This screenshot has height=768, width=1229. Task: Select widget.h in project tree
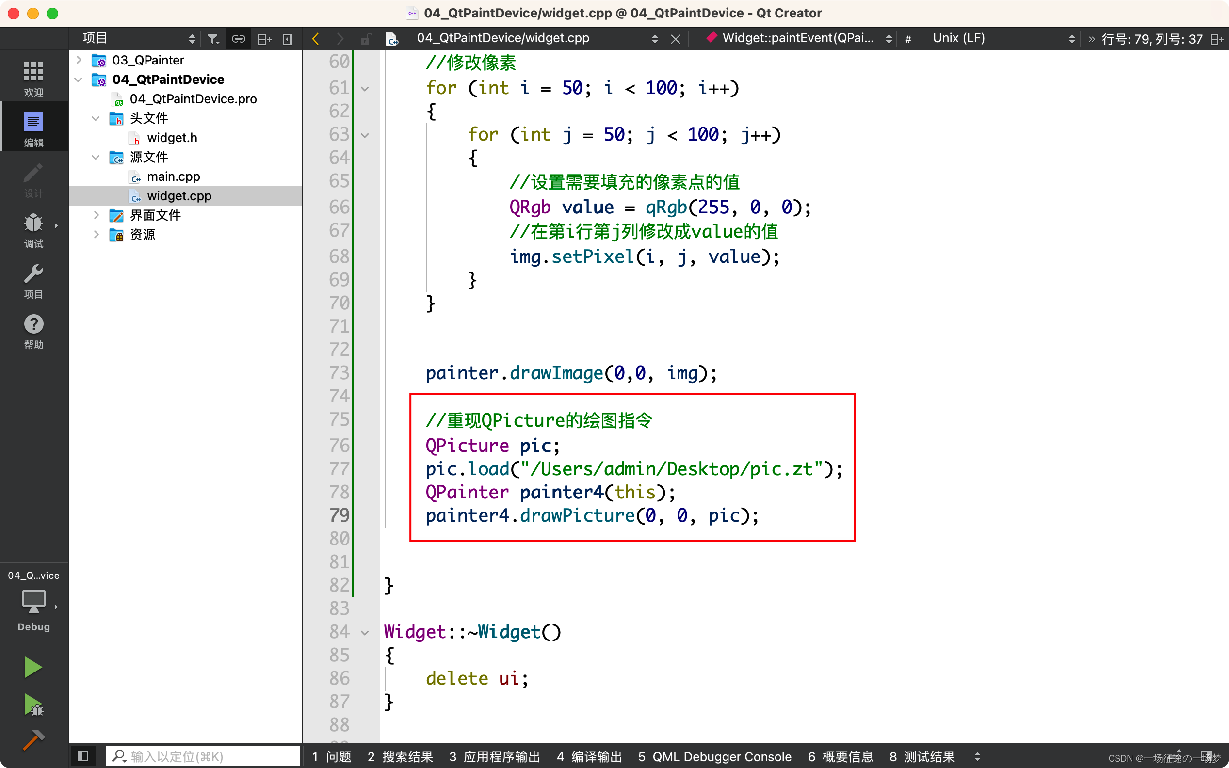(172, 138)
